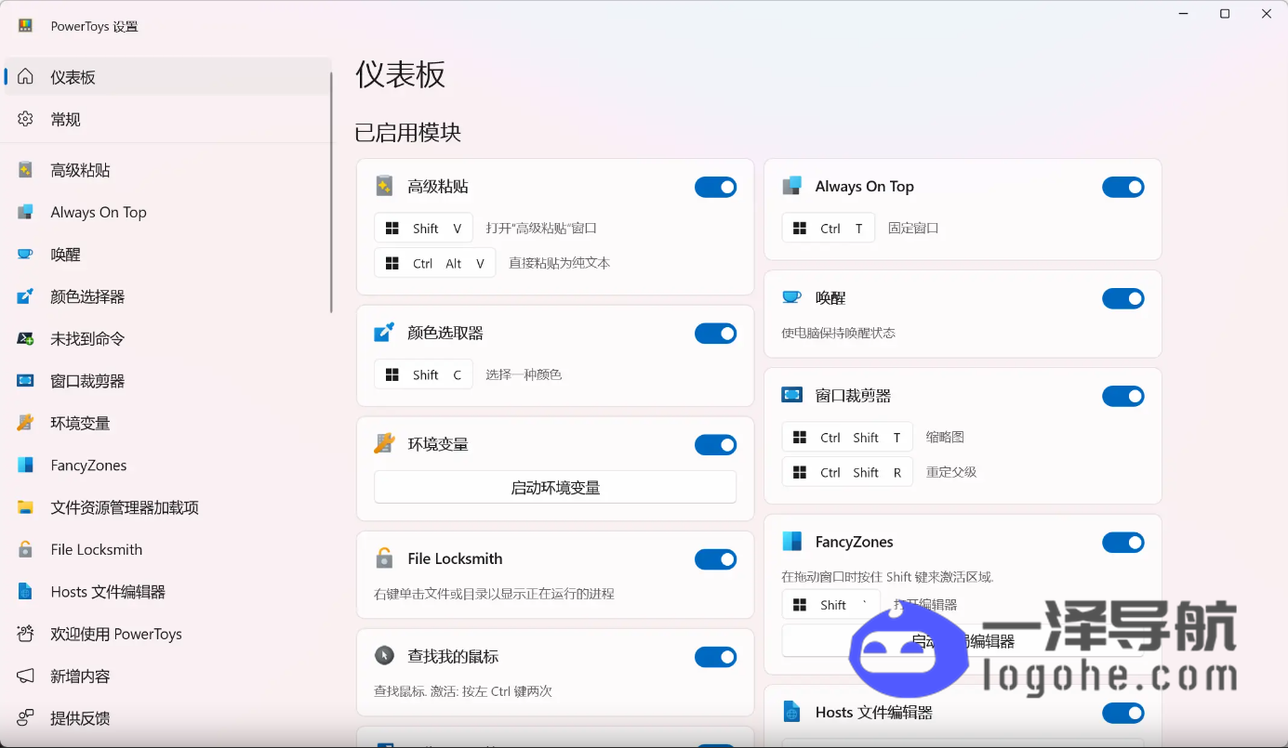This screenshot has height=748, width=1288.
Task: Click the 环境变量 sidebar icon
Action: coord(25,423)
